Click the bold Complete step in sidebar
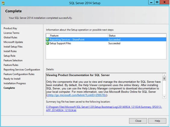This screenshot has width=170, height=127. tap(9, 88)
